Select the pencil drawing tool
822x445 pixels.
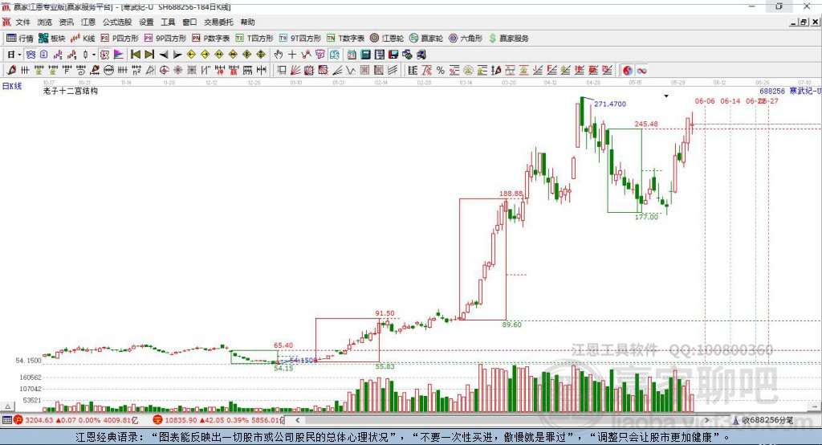click(x=11, y=71)
